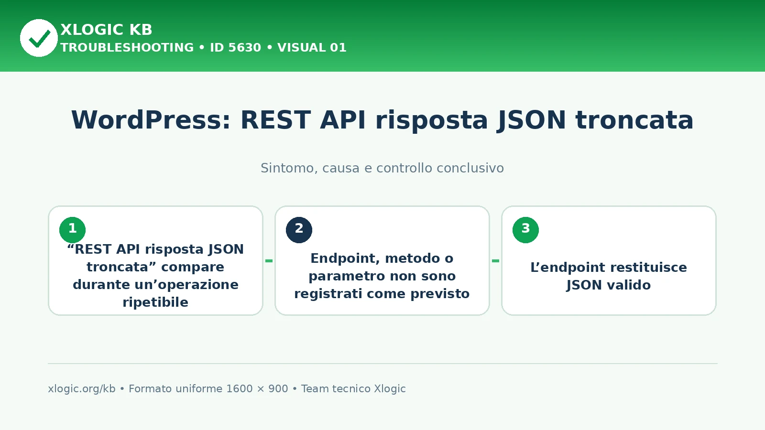
Task: Click the green step 3 circle
Action: click(525, 230)
